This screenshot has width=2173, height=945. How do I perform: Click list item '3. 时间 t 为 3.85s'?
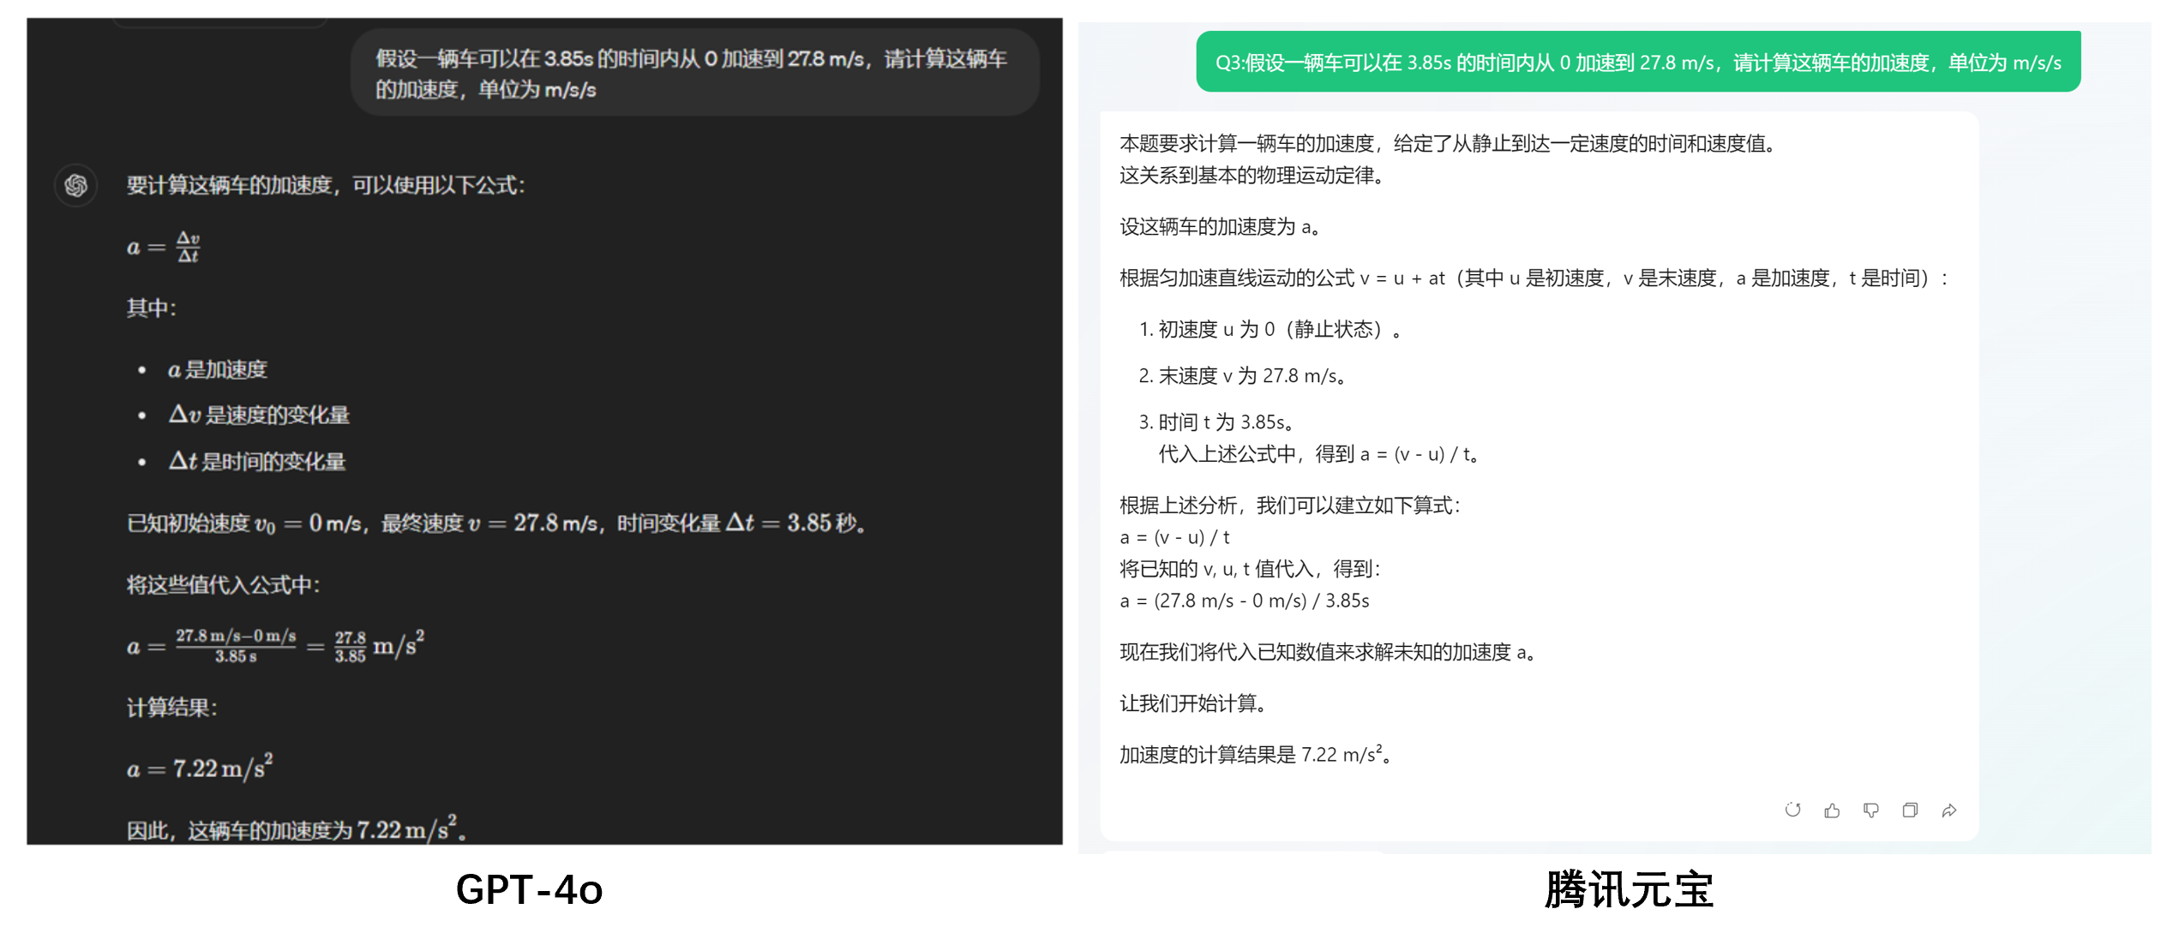click(1218, 422)
